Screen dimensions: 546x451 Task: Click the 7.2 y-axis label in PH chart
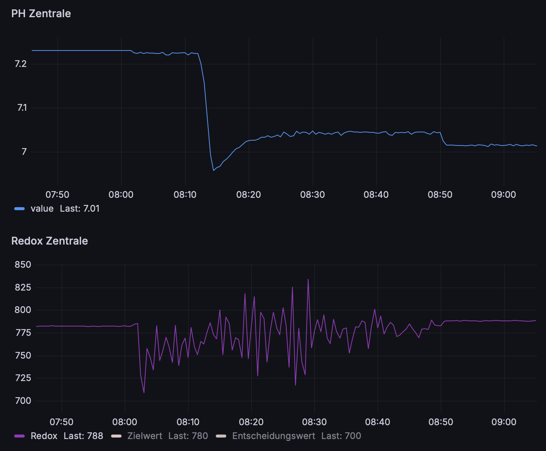(21, 64)
